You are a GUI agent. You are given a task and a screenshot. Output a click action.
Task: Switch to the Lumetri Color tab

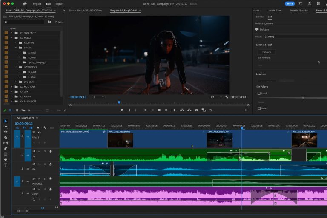pyautogui.click(x=275, y=10)
